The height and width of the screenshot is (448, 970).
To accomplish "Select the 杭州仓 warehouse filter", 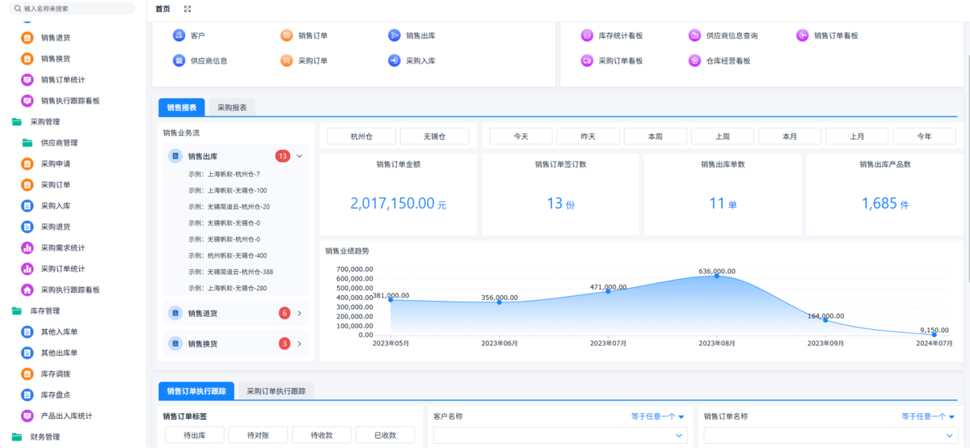I will click(x=362, y=137).
